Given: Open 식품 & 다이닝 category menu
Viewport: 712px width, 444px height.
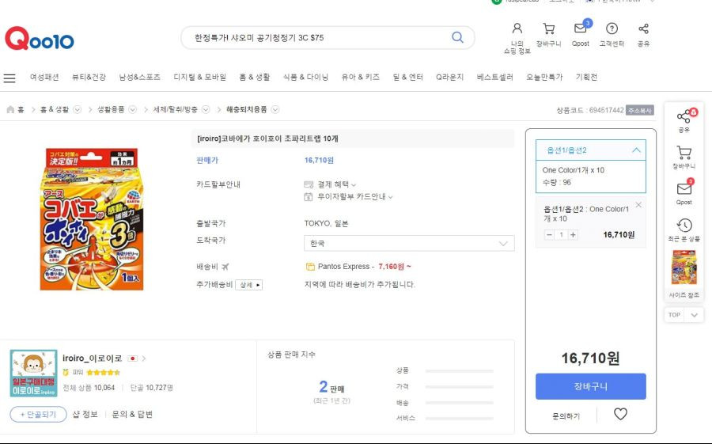Looking at the screenshot, I should pyautogui.click(x=305, y=78).
